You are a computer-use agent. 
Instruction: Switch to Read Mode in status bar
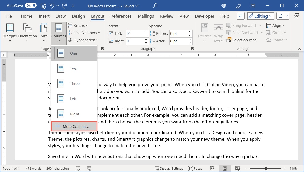[x=212, y=168]
